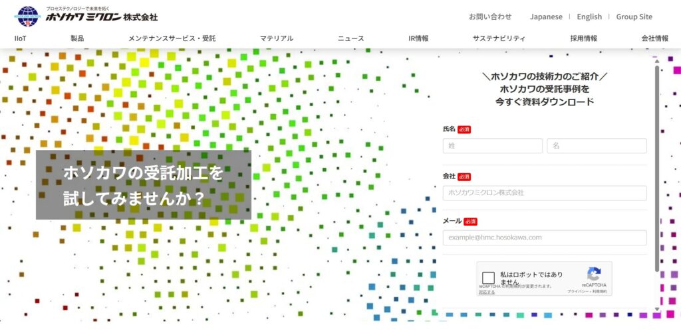Click the Hosokawa Micron globe logo

click(28, 16)
